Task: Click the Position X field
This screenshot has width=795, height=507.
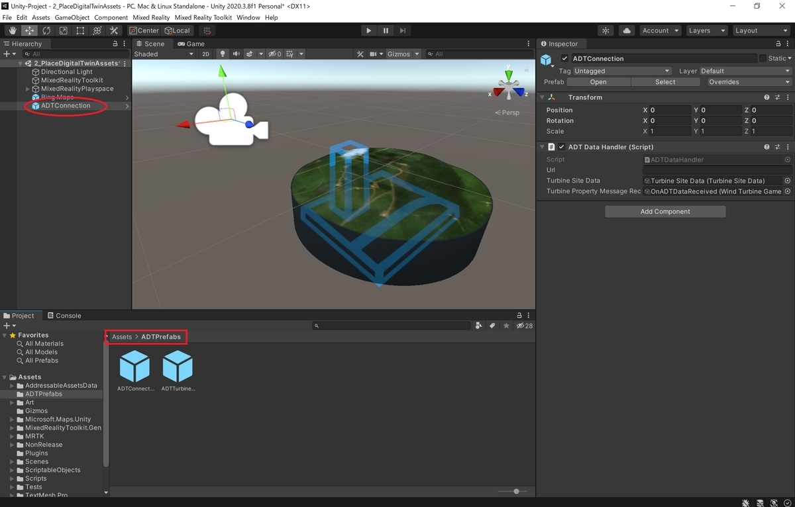Action: click(x=671, y=111)
